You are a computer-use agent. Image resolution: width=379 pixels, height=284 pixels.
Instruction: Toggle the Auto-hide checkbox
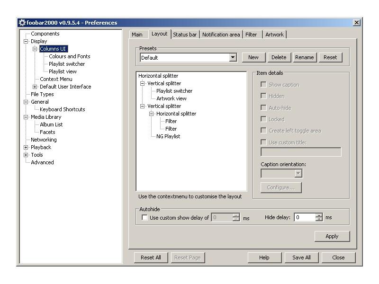pyautogui.click(x=263, y=107)
